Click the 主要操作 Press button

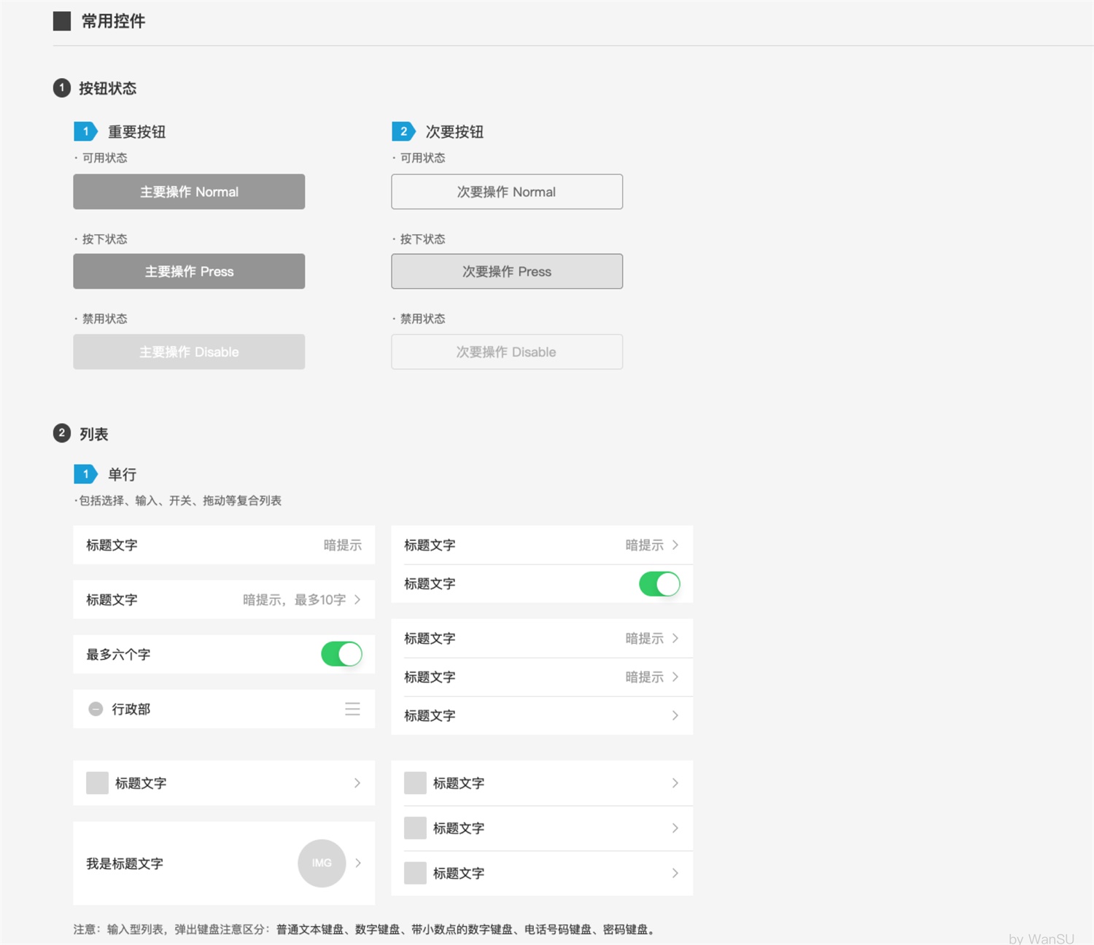[x=189, y=271]
